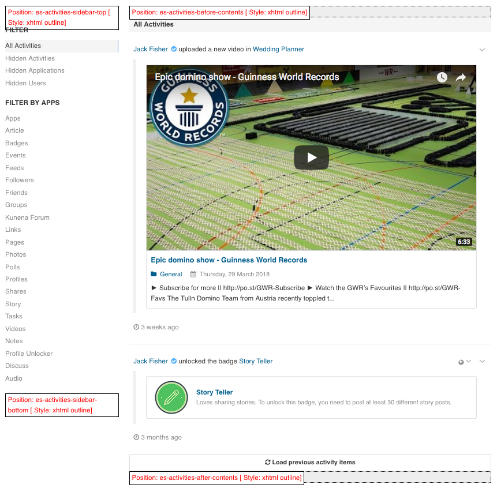Open the Story Teller badge pencil icon

171,397
